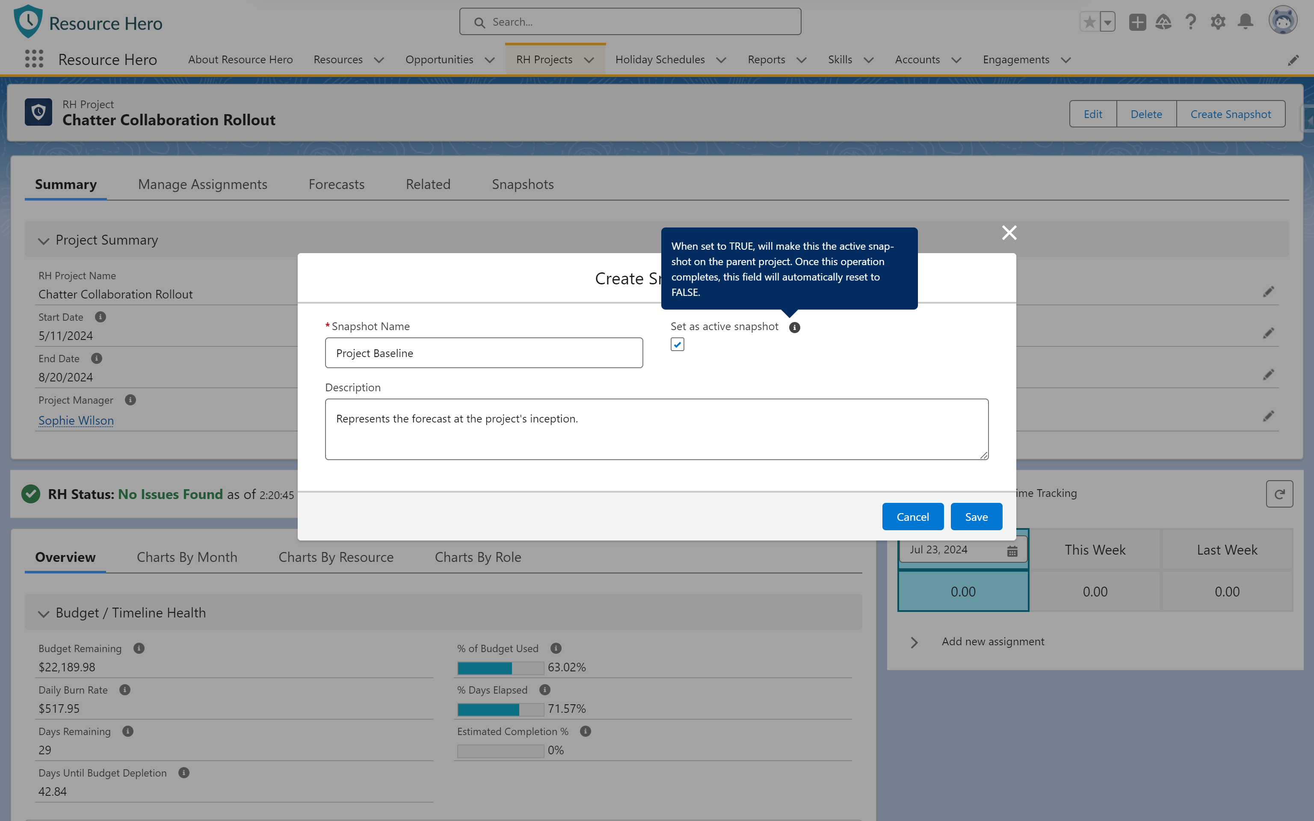The height and width of the screenshot is (821, 1314).
Task: Show End Date info tooltip
Action: click(97, 358)
